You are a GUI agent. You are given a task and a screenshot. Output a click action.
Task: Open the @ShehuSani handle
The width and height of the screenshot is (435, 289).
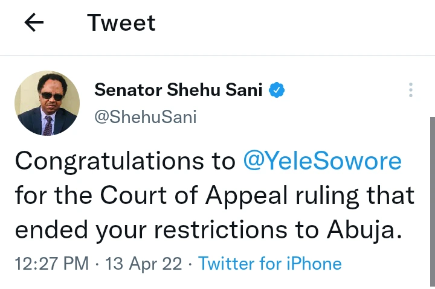pos(146,116)
